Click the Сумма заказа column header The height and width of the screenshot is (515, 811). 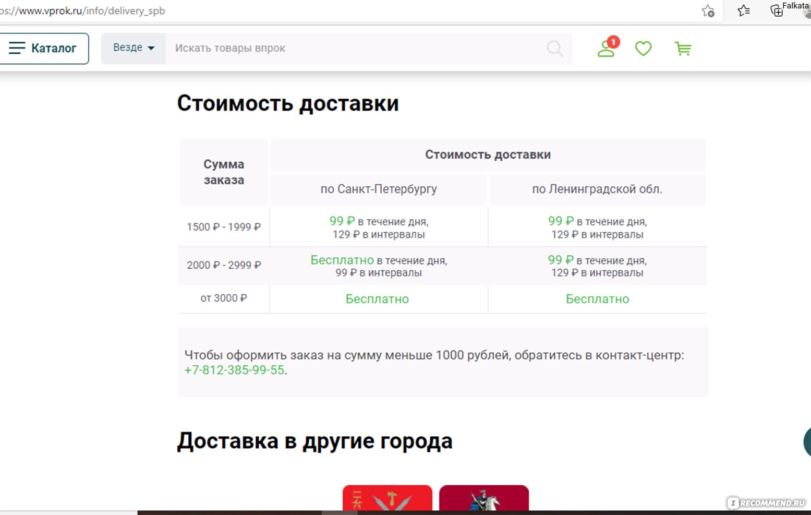coord(224,172)
